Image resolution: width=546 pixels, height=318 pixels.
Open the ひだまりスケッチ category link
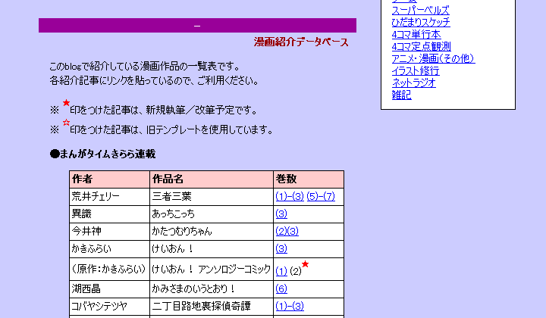(421, 23)
